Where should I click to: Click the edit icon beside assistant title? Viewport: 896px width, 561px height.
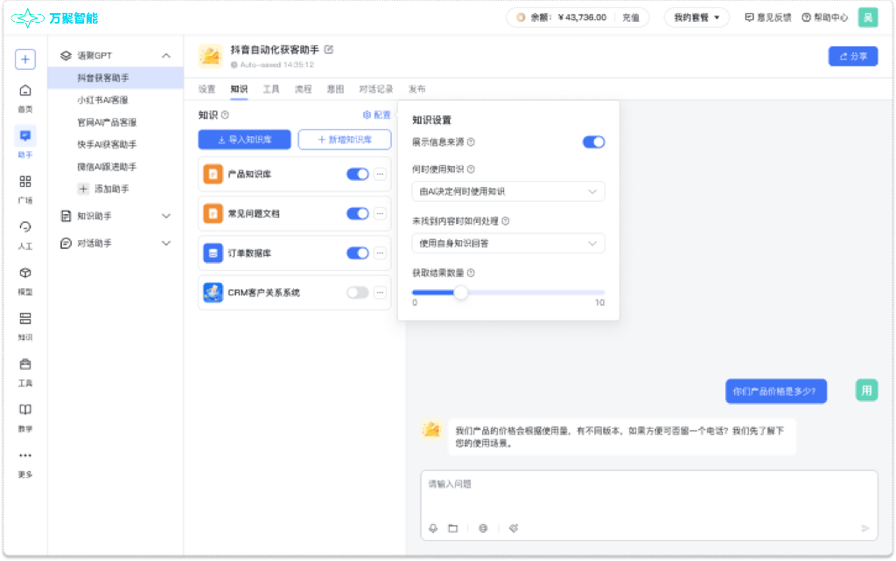tap(329, 50)
